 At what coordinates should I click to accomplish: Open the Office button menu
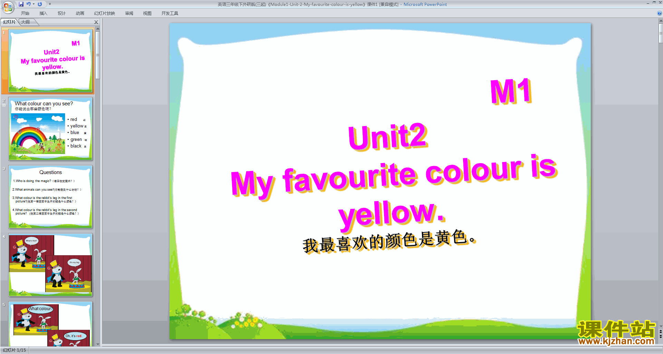[8, 7]
